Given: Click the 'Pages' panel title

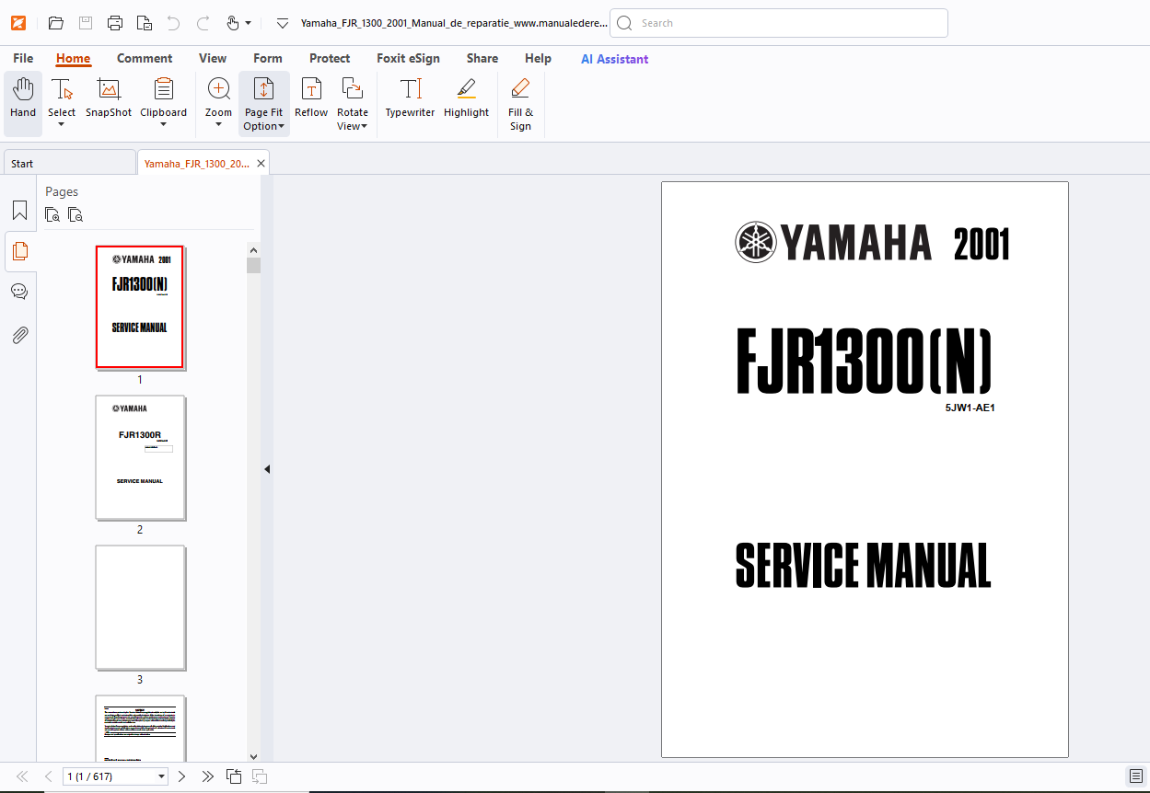Looking at the screenshot, I should [x=62, y=191].
